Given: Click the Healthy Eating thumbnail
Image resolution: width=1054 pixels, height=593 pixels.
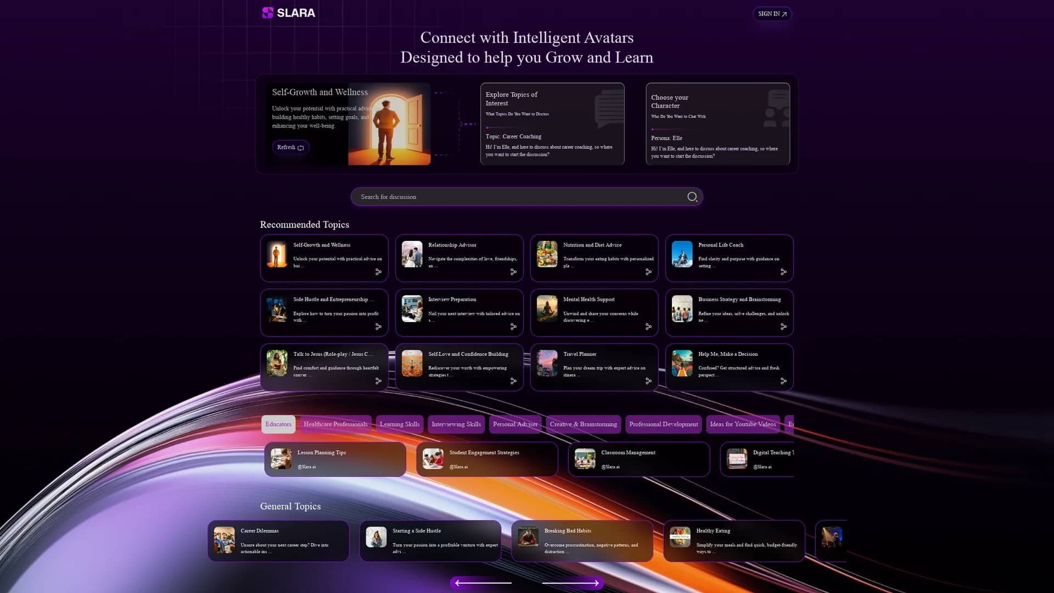Looking at the screenshot, I should [x=680, y=537].
